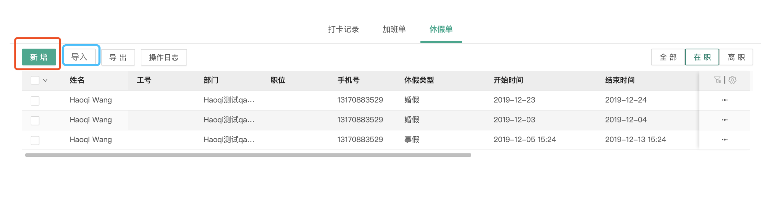The image size is (761, 208).
Task: Click start date 2019-12-03
Action: tap(514, 120)
